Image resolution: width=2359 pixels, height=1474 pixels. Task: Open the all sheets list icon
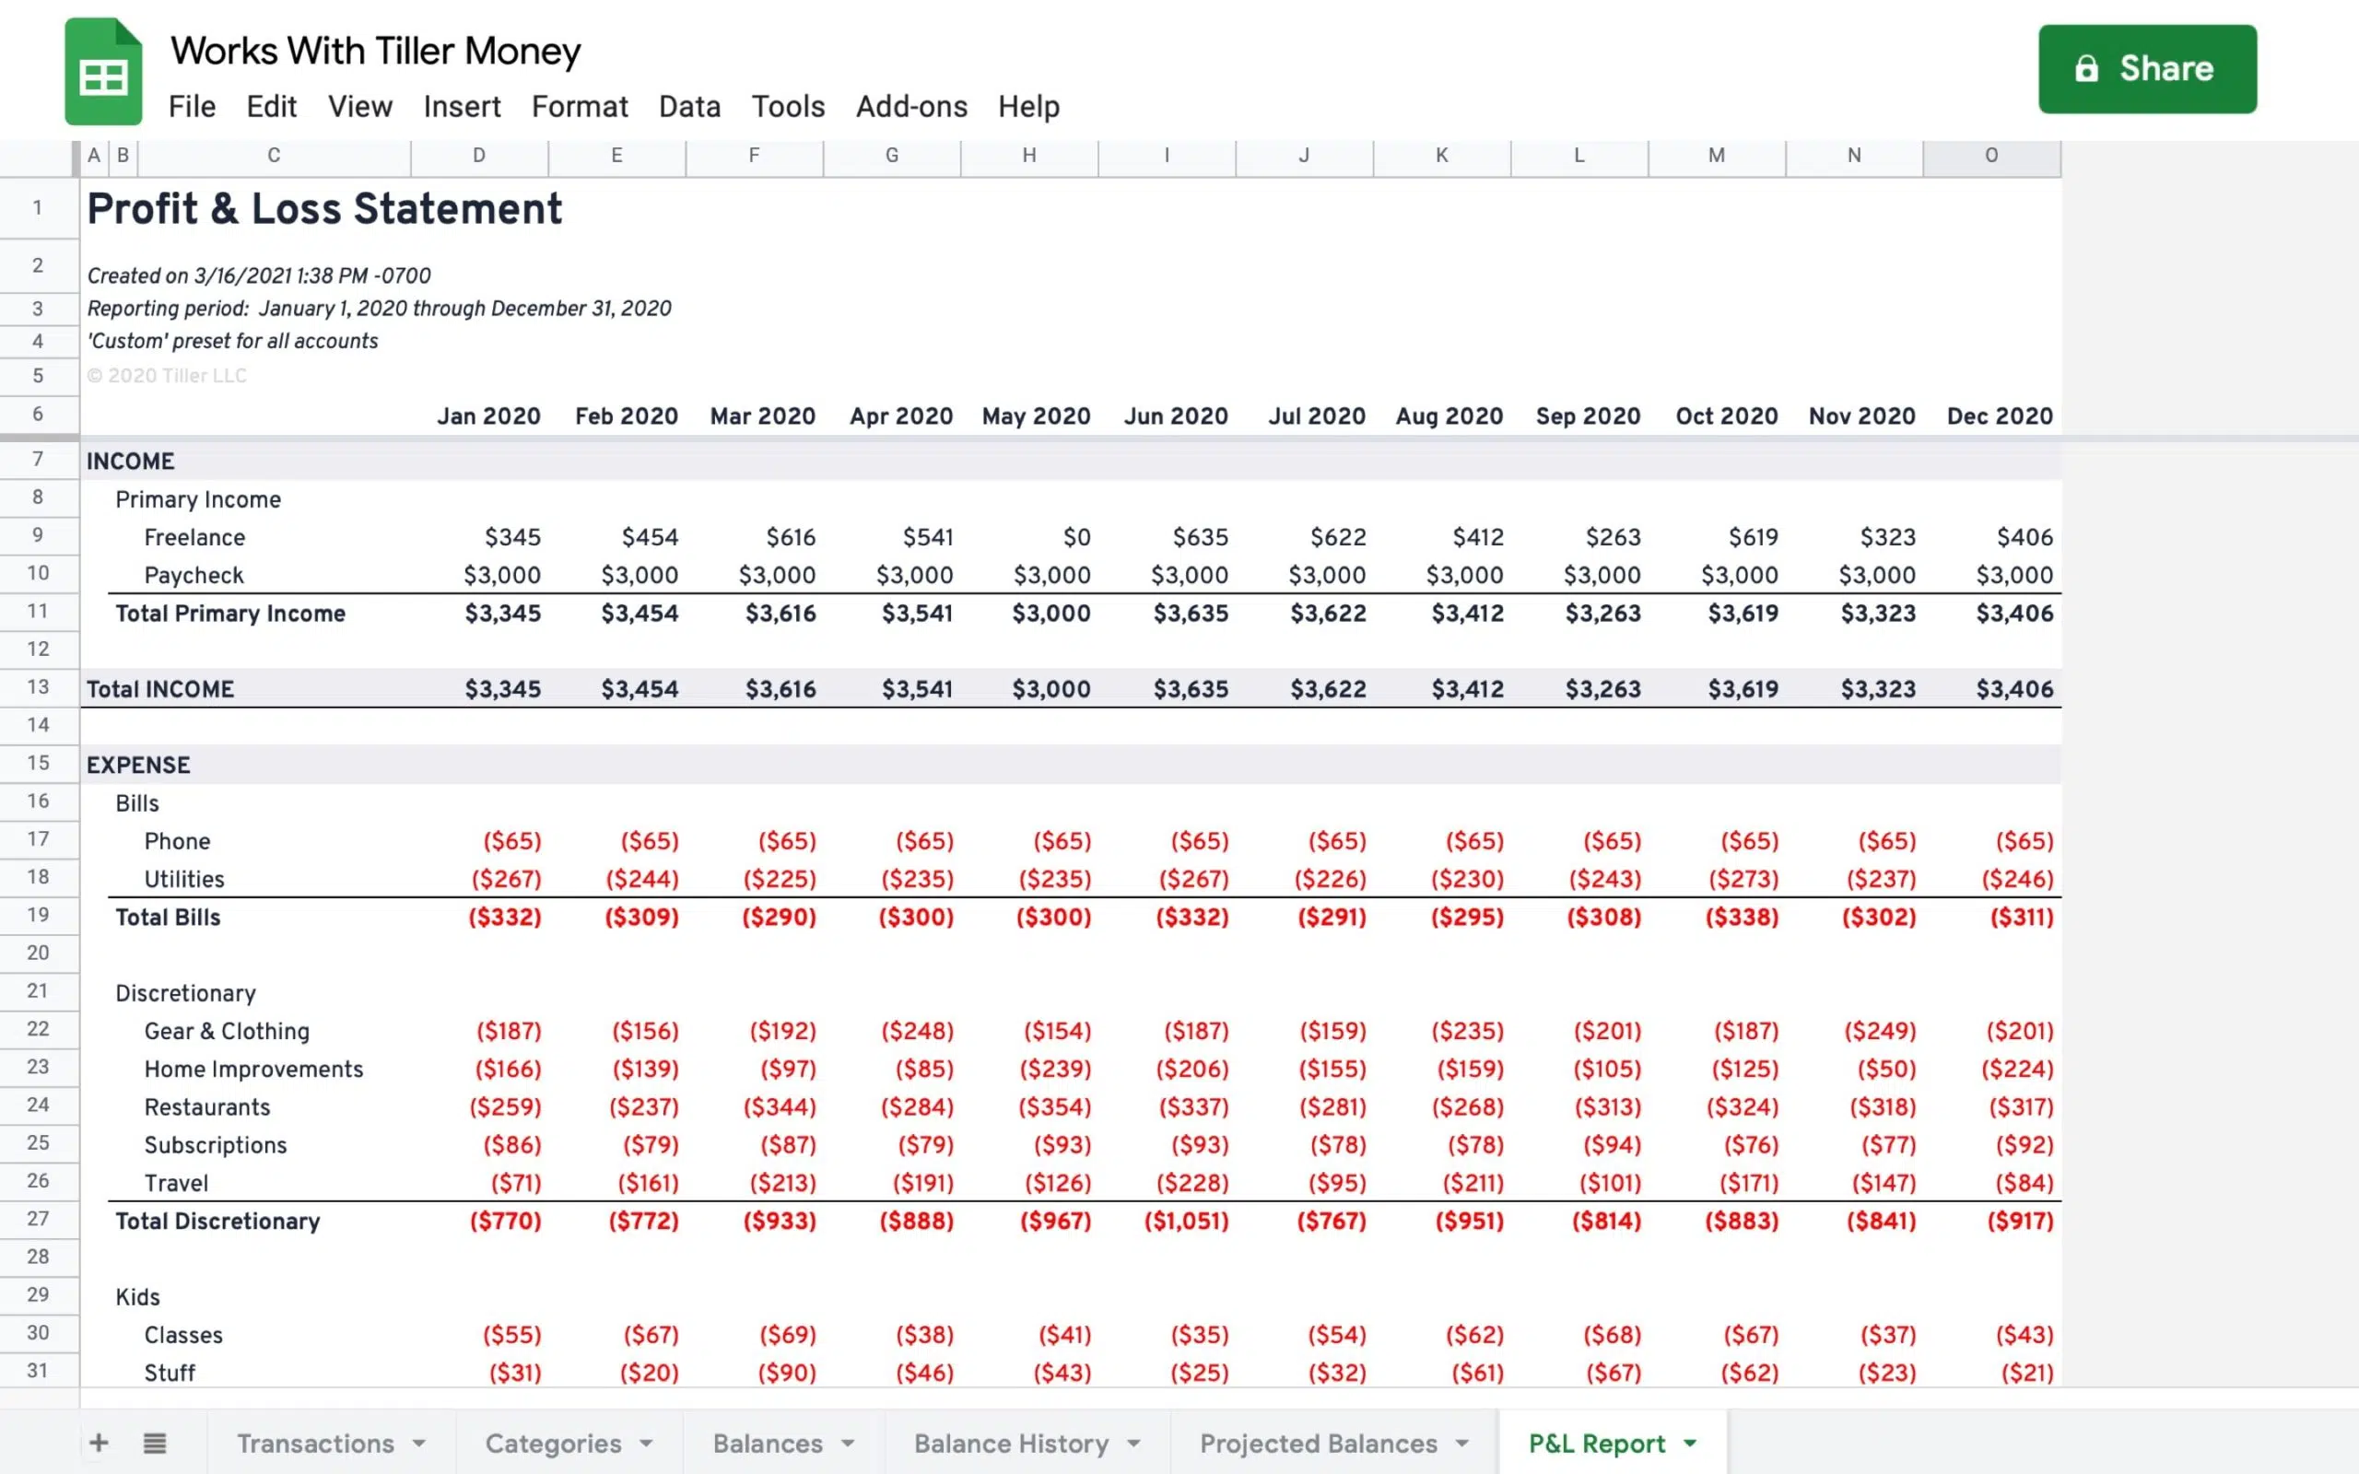154,1443
